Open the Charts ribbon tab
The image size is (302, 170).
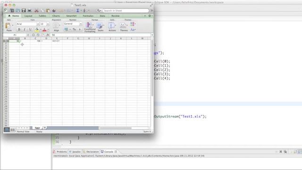point(56,16)
